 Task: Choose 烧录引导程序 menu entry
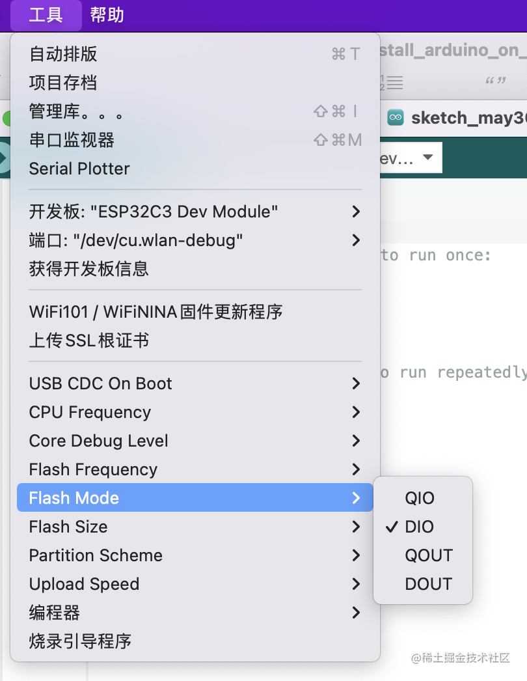coord(195,641)
